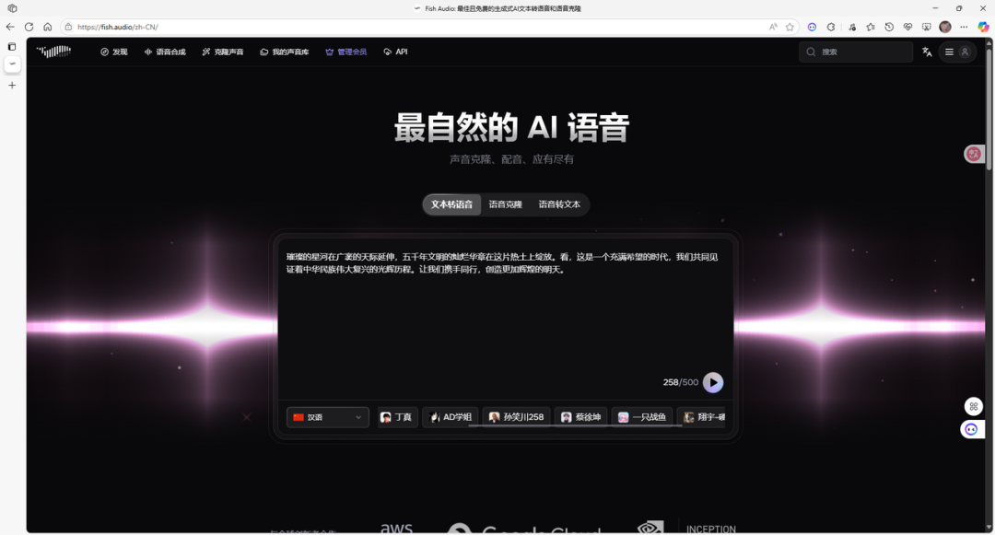The width and height of the screenshot is (995, 535).
Task: Choose the AD学姐 voice
Action: 451,417
